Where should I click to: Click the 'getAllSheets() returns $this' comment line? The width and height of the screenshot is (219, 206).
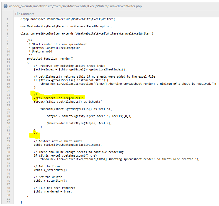point(94,76)
